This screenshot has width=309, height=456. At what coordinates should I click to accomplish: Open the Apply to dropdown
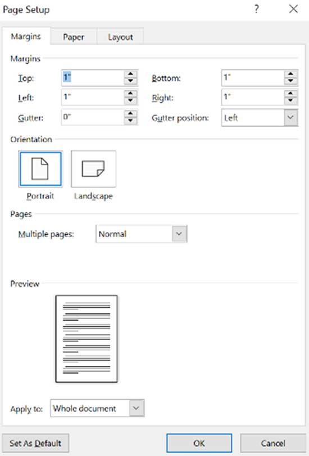(x=136, y=408)
